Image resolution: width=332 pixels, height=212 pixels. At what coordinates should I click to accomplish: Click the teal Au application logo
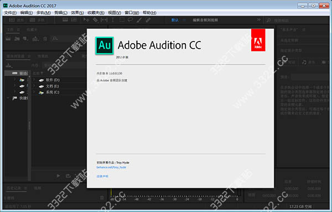(x=105, y=45)
